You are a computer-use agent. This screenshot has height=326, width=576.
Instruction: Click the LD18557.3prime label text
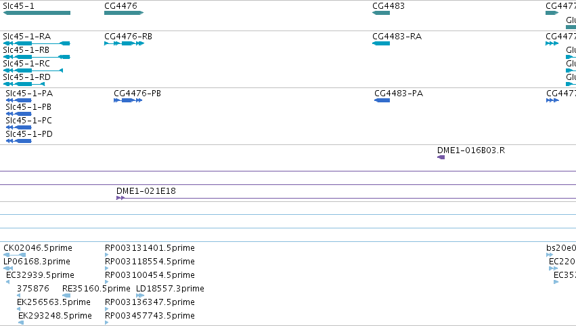pos(170,289)
